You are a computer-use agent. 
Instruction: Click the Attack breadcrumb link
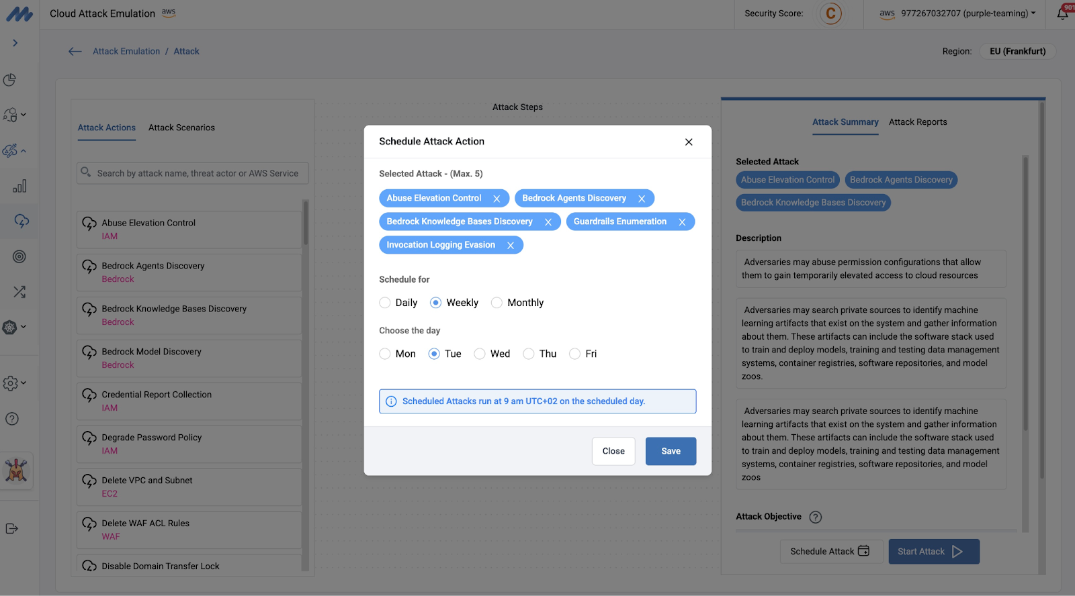[186, 52]
